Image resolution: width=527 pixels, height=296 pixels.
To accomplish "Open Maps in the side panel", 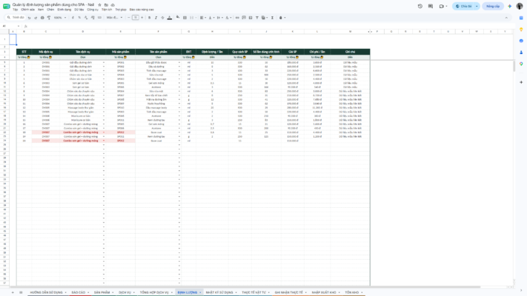I will [x=521, y=64].
